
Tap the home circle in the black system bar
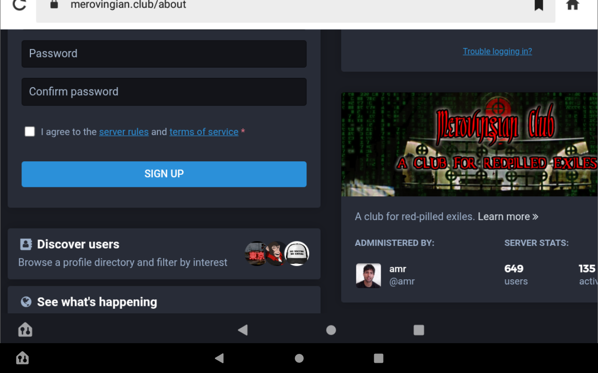coord(299,358)
